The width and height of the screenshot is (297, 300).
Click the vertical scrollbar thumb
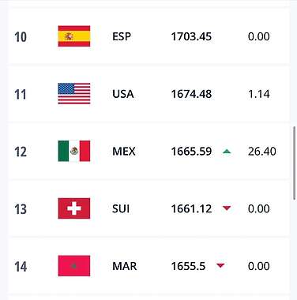pos(294,163)
